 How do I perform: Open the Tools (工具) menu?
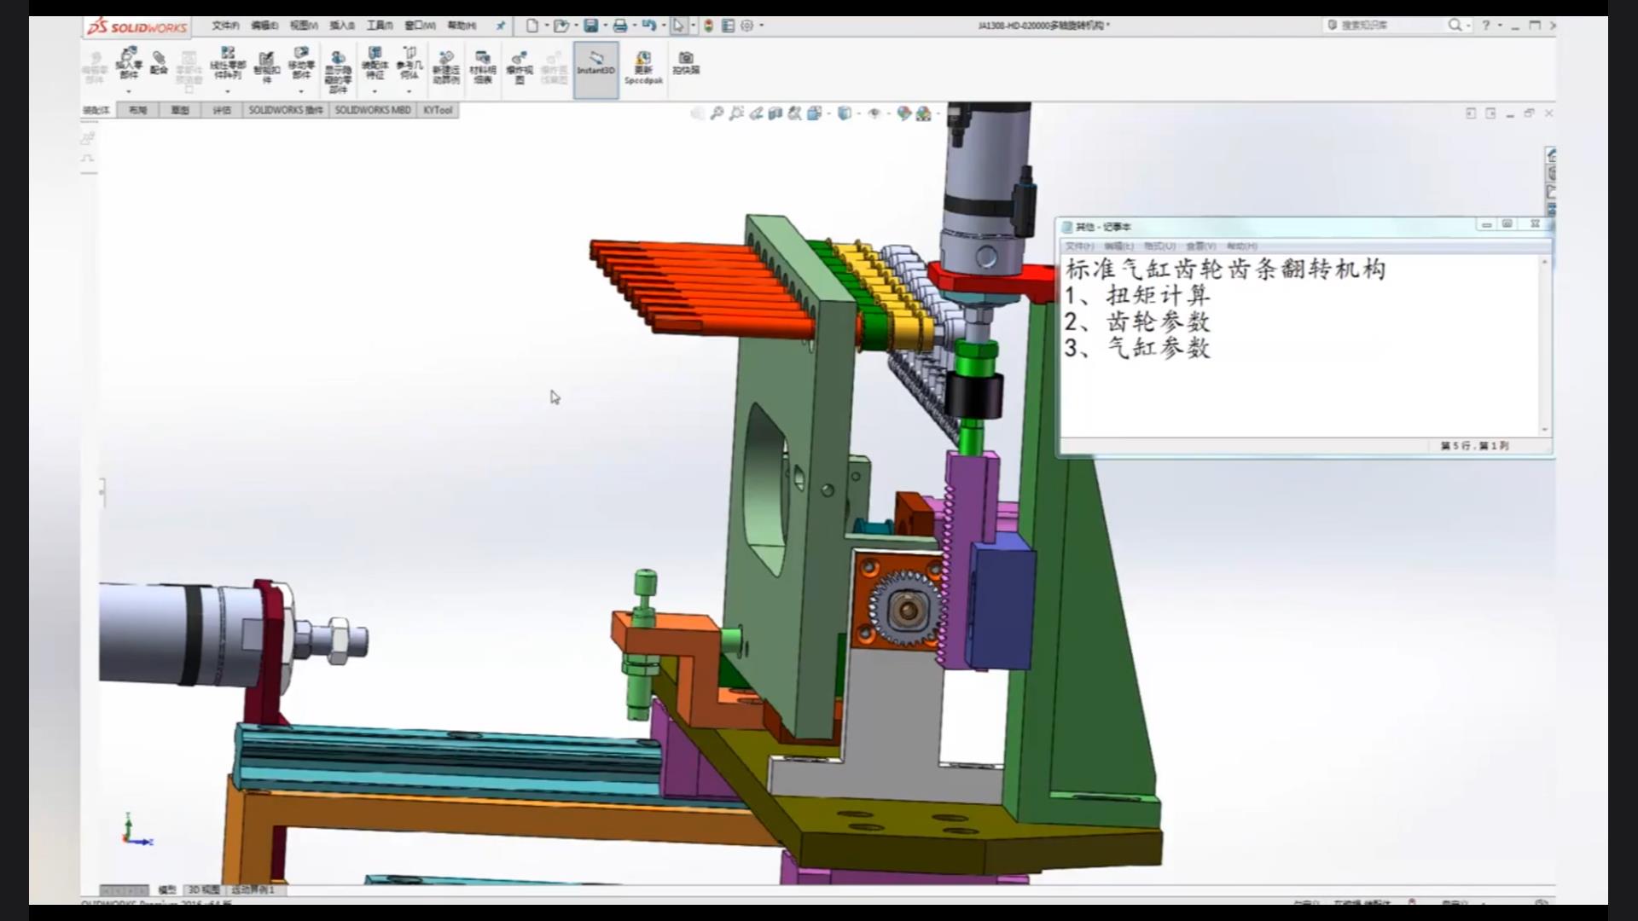pyautogui.click(x=379, y=26)
